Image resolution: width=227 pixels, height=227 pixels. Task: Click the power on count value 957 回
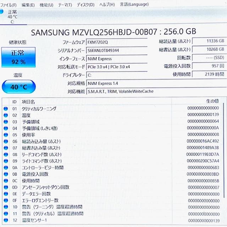pos(209,66)
